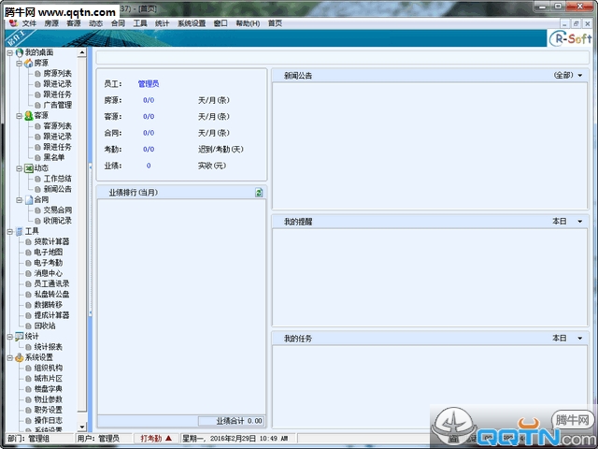Screen dimensions: 598x449
Task: Open the 新闻公告 (全部) filter dropdown
Action: click(x=579, y=75)
